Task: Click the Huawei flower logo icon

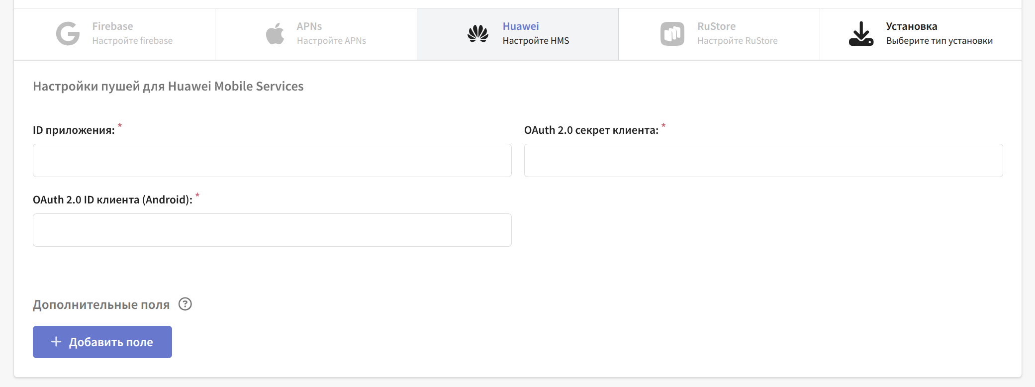Action: pyautogui.click(x=478, y=34)
